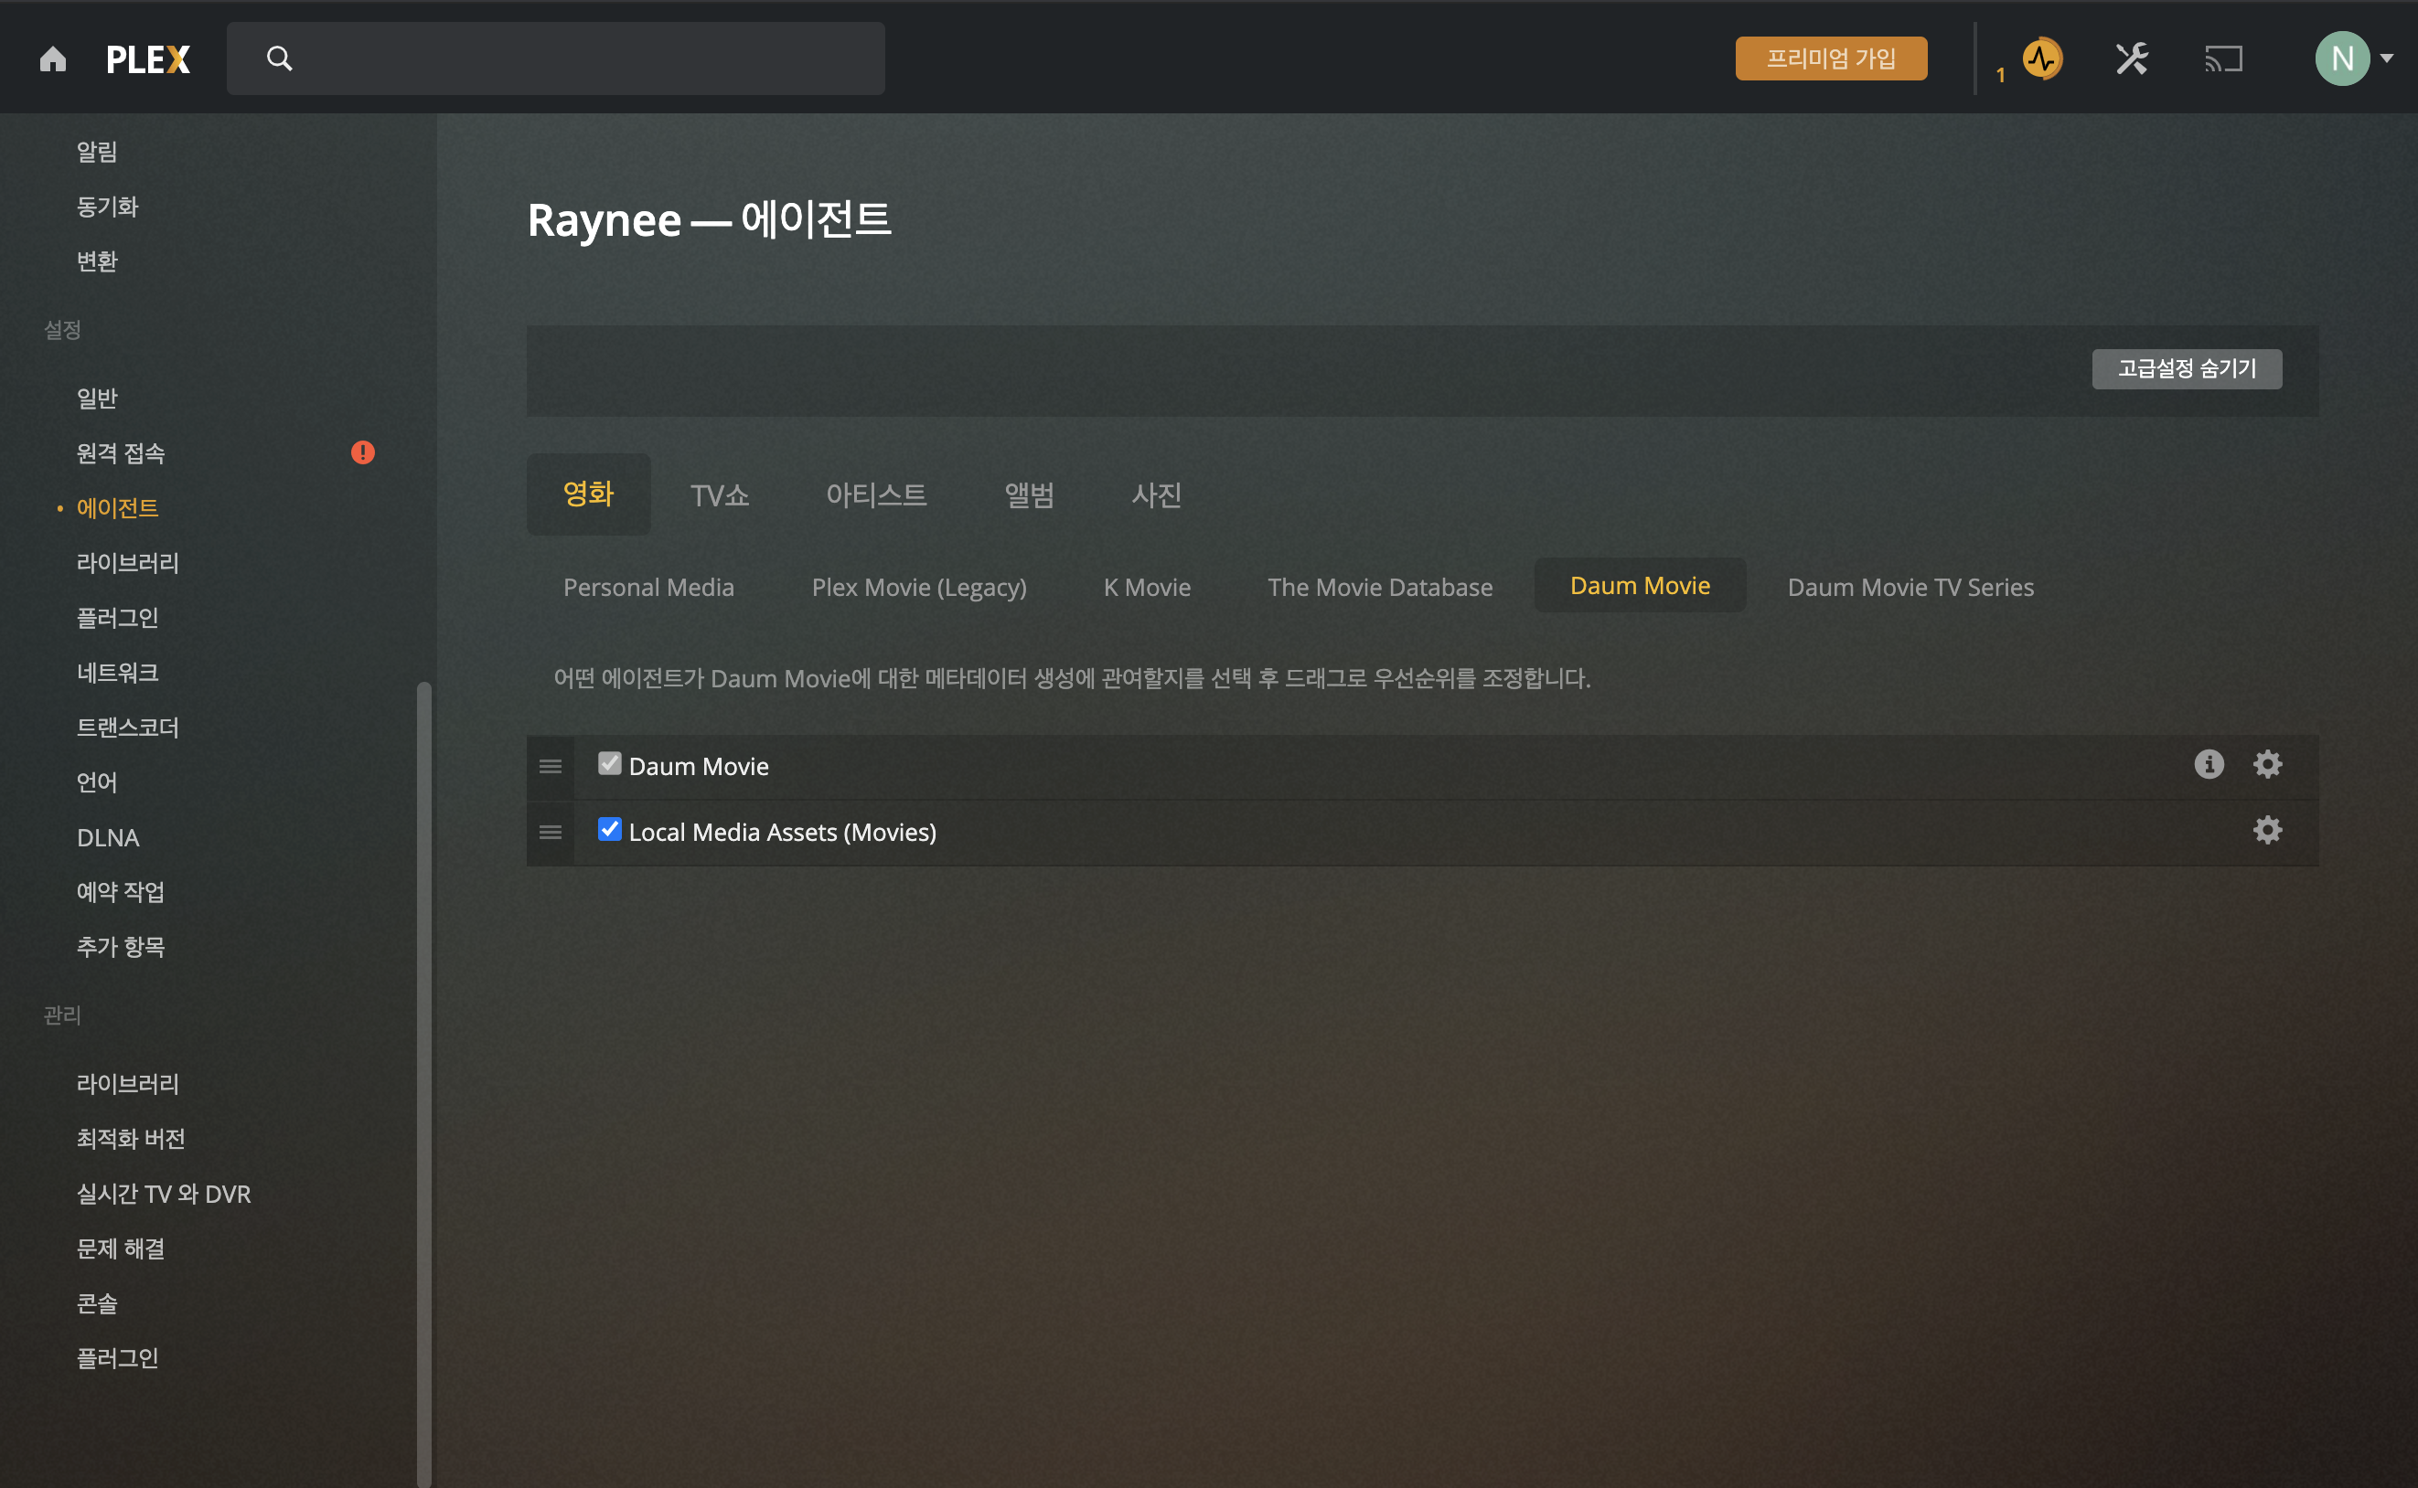Open the activity monitor pulse icon

coord(2041,59)
